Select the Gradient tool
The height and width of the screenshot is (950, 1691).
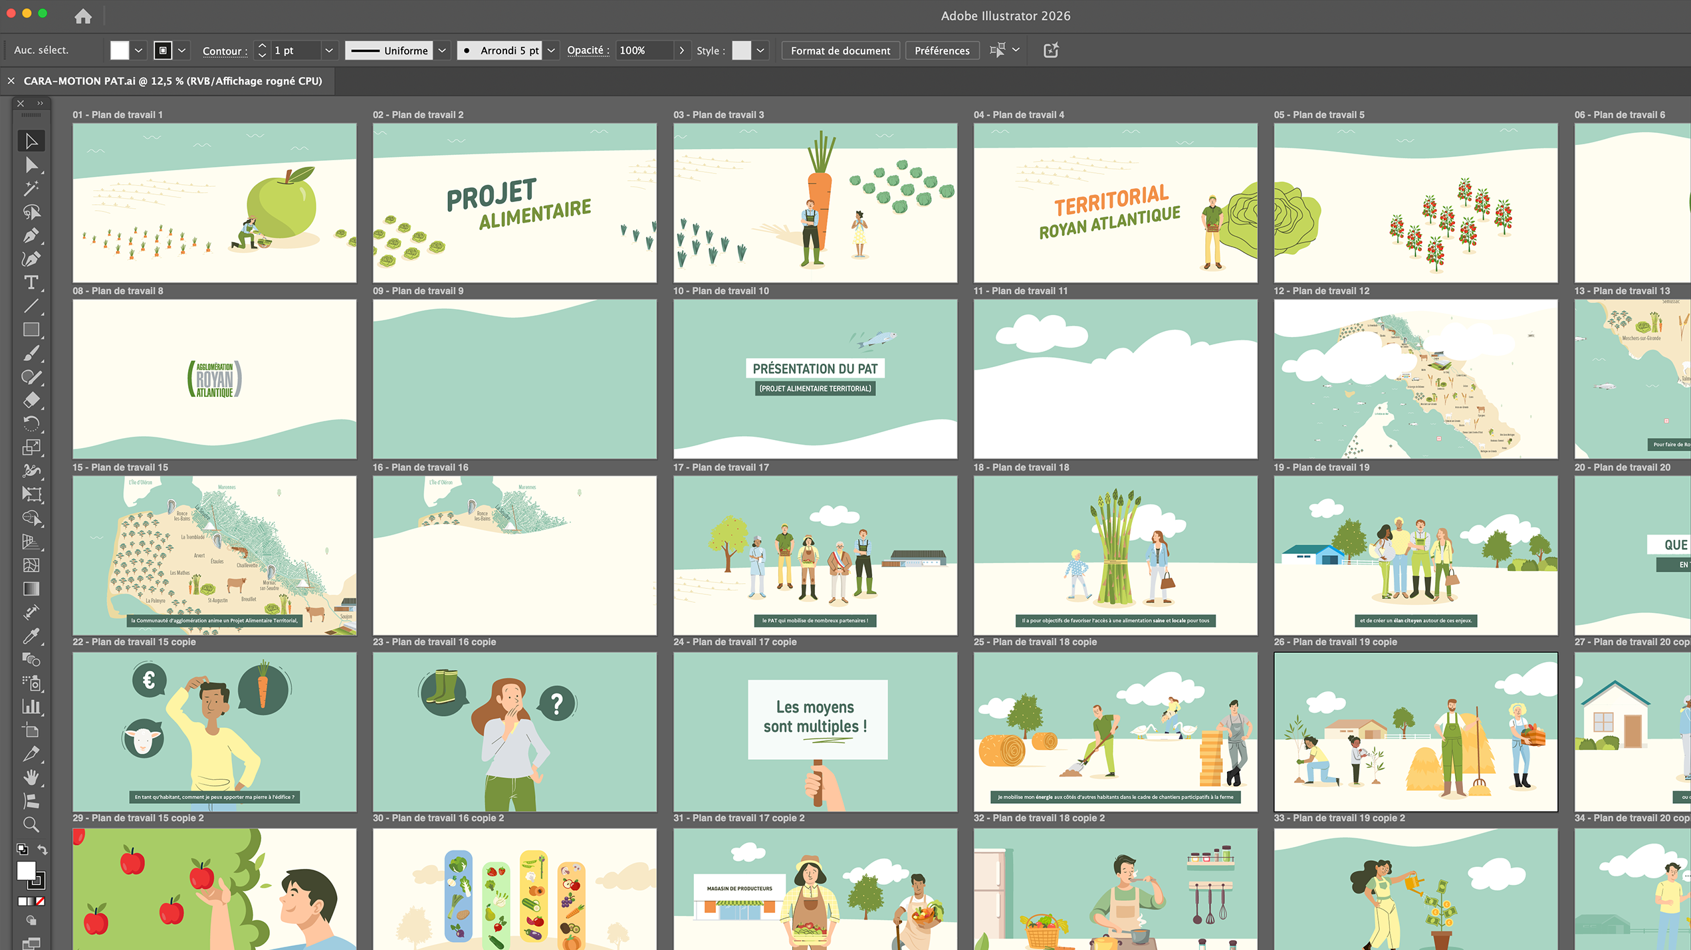point(31,589)
